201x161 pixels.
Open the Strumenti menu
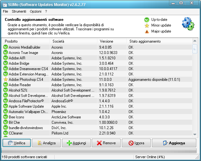19,11
